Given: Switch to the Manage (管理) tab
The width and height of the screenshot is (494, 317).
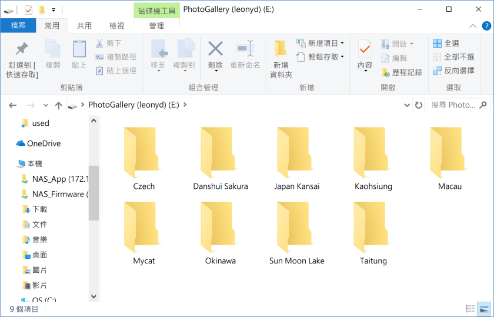Looking at the screenshot, I should tap(156, 26).
